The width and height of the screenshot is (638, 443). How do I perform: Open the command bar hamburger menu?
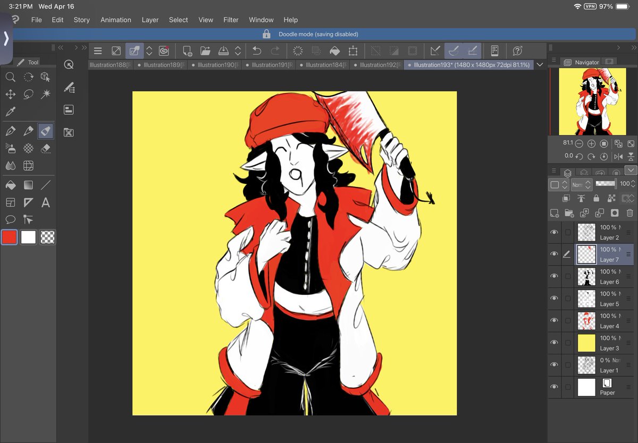(98, 51)
